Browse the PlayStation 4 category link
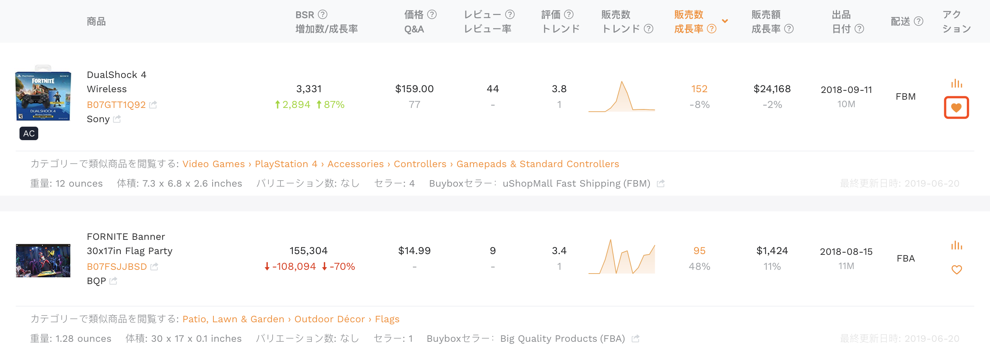Viewport: 990px width, 350px height. pos(286,164)
